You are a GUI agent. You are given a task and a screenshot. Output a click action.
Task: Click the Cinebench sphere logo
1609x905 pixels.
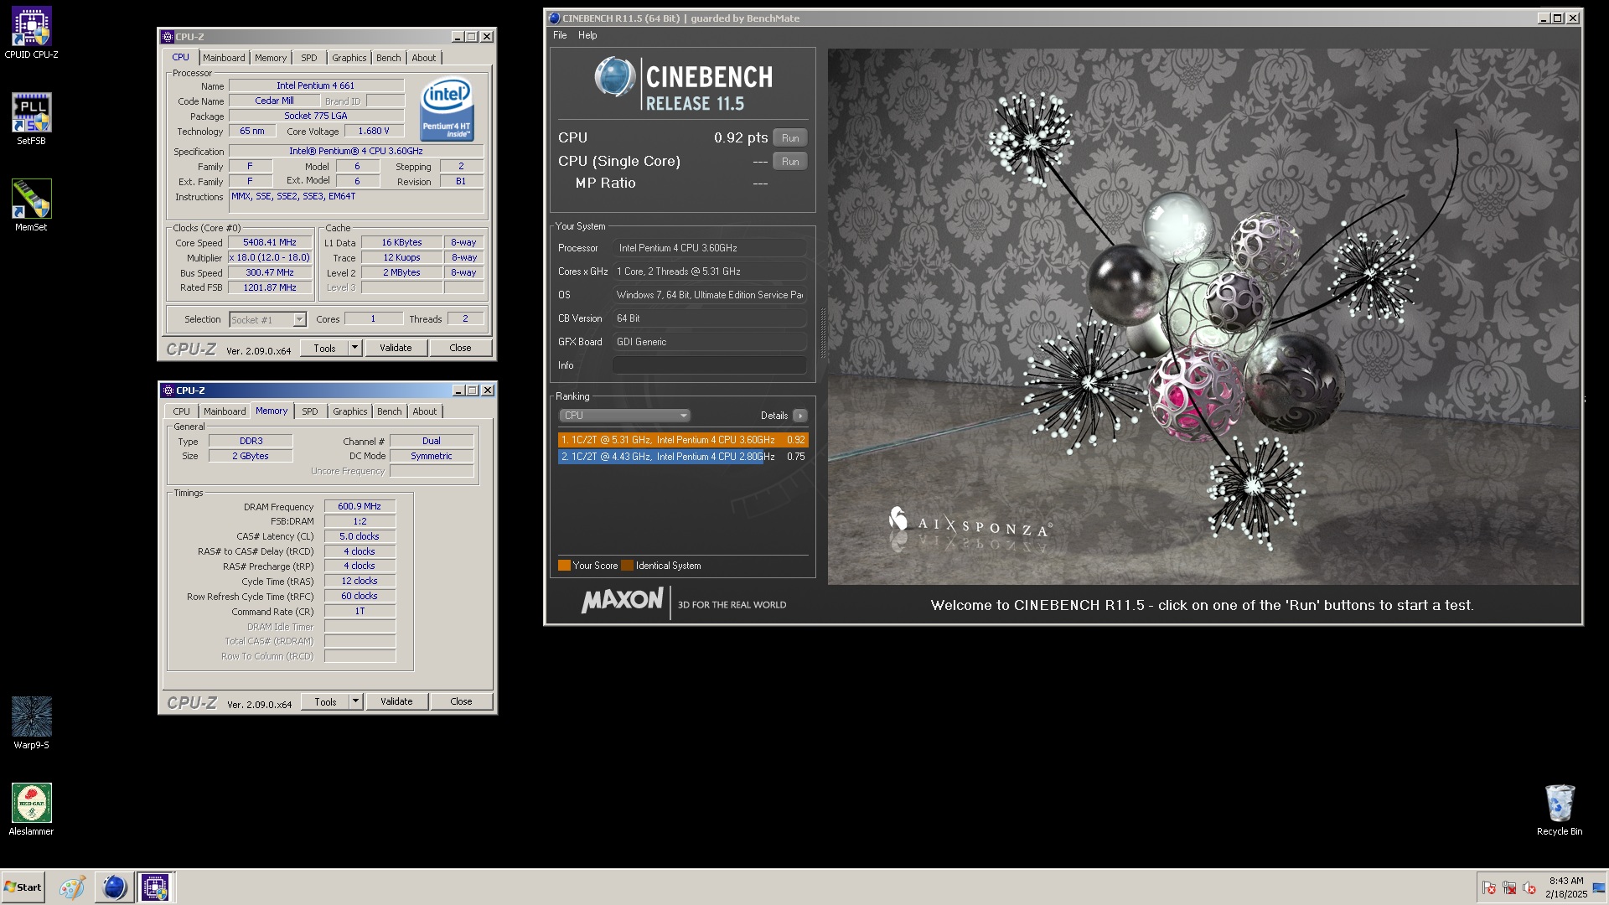tap(614, 76)
